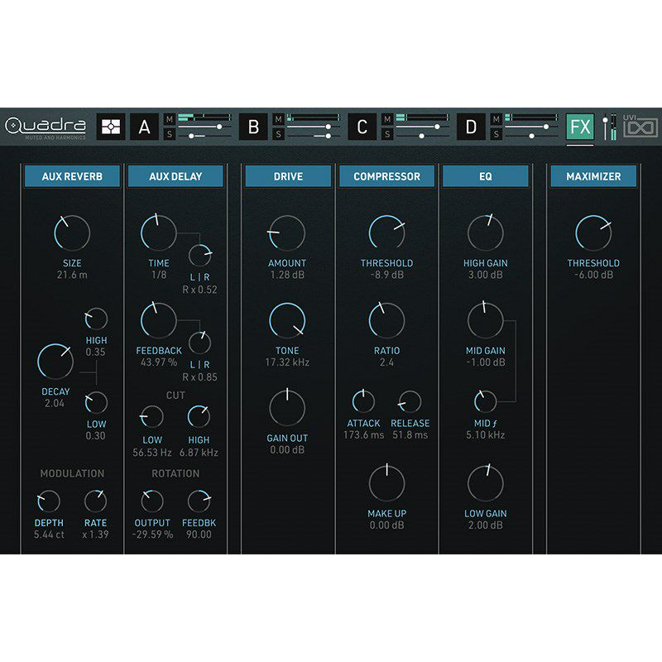Open the four-layer overview grid icon
The height and width of the screenshot is (662, 662).
click(111, 127)
